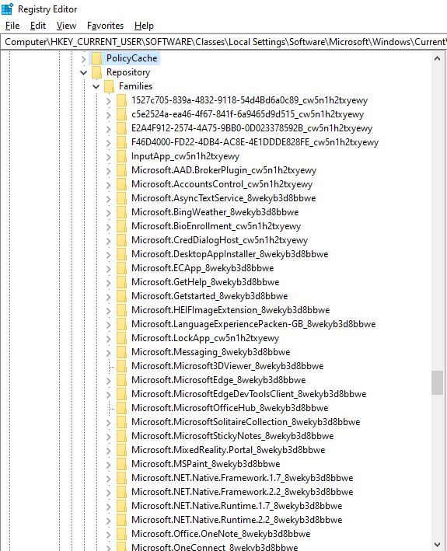This screenshot has width=447, height=551.
Task: Select the InputApp_cw5n1h2txyewy key label
Action: 185,156
